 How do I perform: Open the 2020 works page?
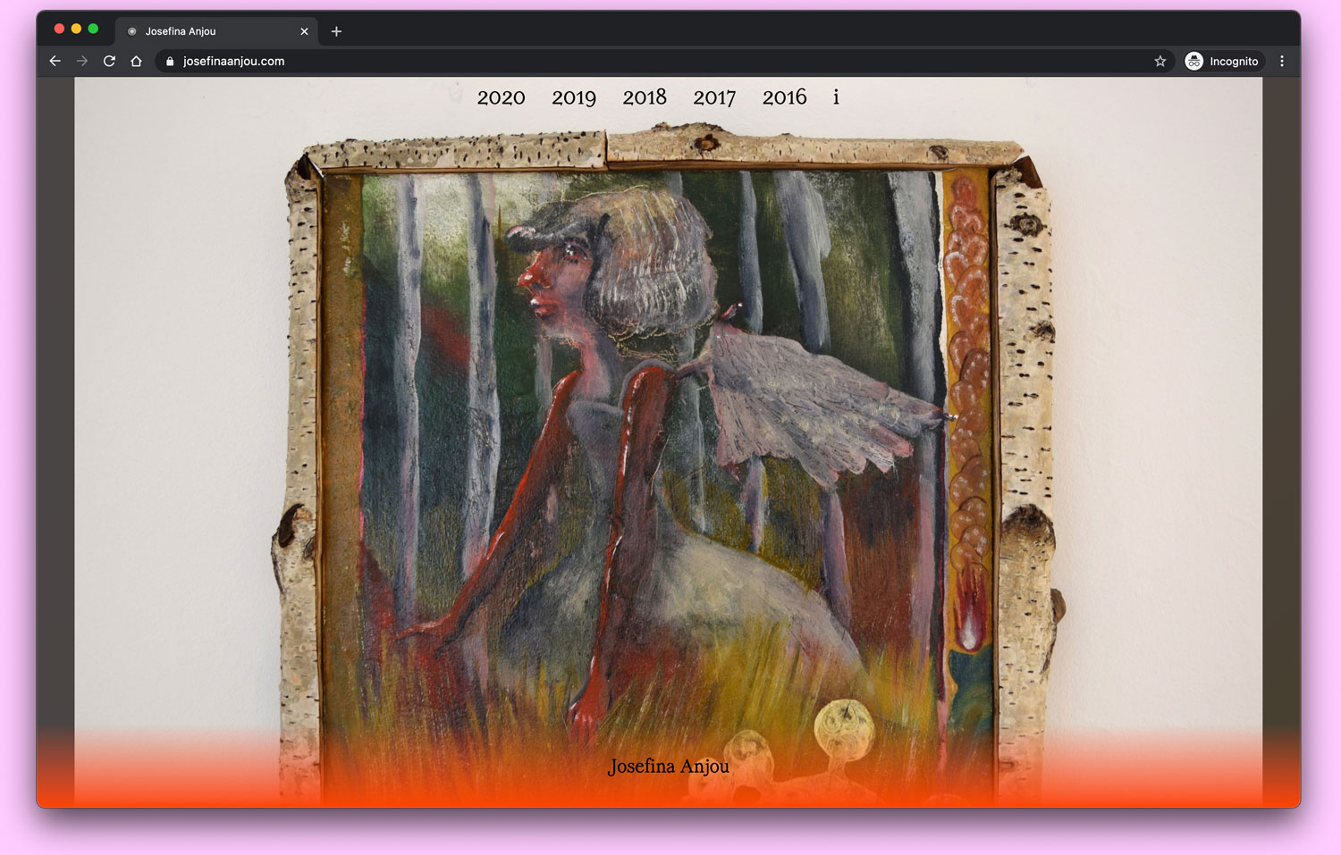point(501,97)
